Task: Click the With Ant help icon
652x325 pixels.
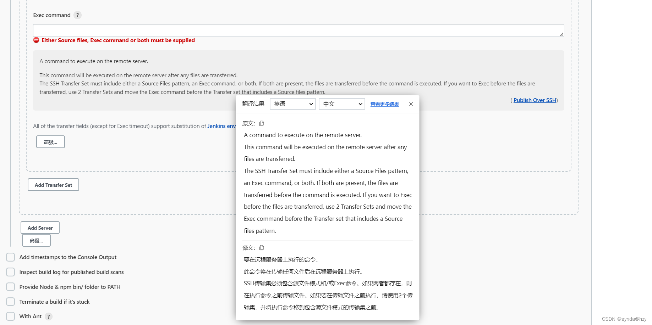Action: [49, 316]
